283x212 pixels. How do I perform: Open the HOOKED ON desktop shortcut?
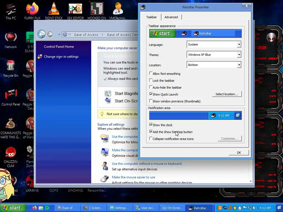pyautogui.click(x=97, y=11)
